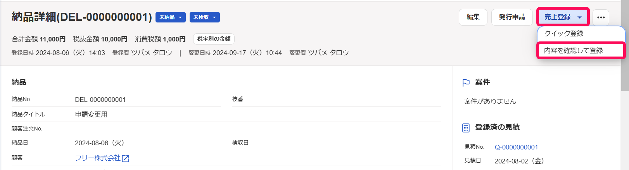Expand the 未納品 status dropdown
The image size is (629, 170).
coord(171,17)
